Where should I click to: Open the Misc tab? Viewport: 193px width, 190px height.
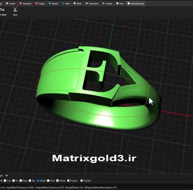[120, 4]
